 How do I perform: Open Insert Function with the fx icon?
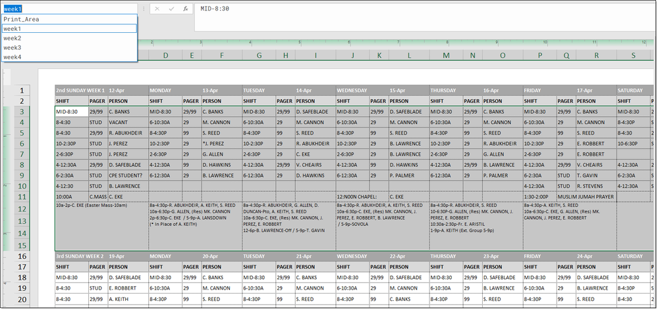tap(186, 9)
